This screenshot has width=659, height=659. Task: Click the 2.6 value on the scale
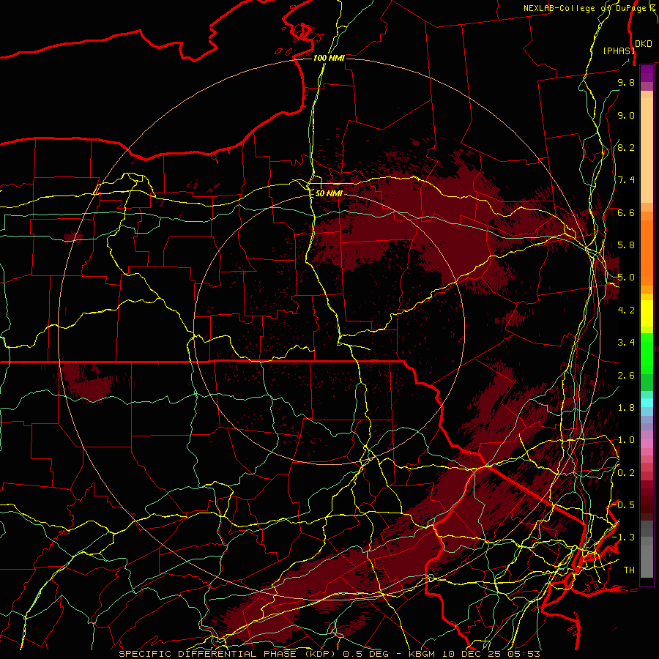tap(626, 376)
